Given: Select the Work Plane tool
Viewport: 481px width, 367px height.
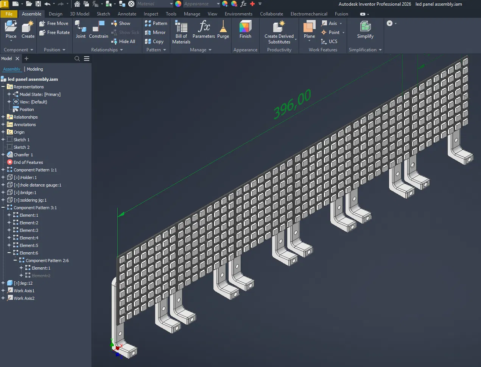Looking at the screenshot, I should (309, 27).
